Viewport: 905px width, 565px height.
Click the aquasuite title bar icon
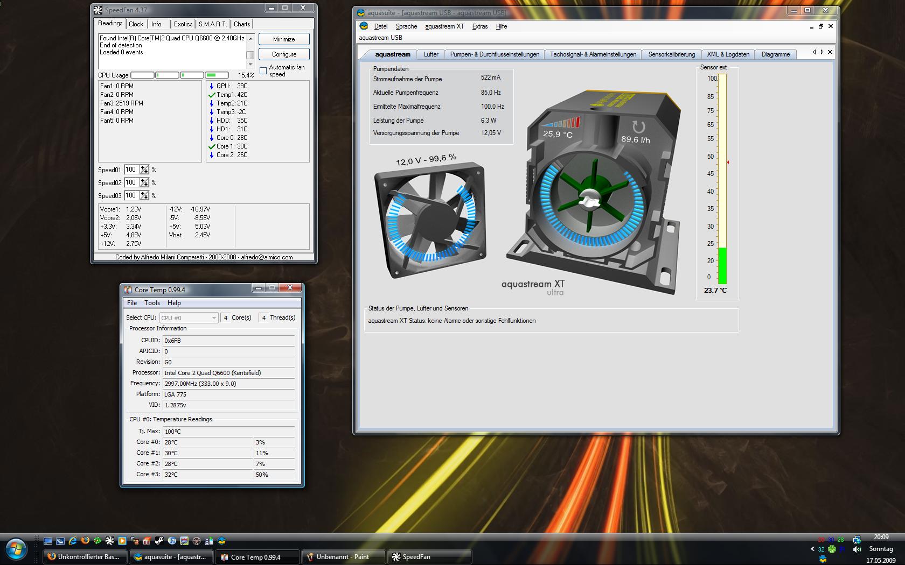pos(361,13)
